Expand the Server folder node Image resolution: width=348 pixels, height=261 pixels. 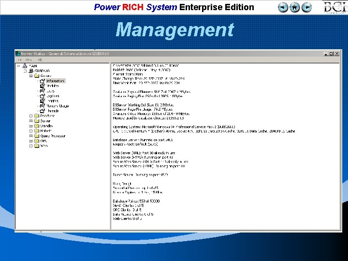tap(31, 121)
